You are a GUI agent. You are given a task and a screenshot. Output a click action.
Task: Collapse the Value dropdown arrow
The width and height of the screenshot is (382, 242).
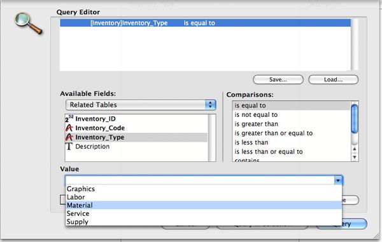coord(338,180)
